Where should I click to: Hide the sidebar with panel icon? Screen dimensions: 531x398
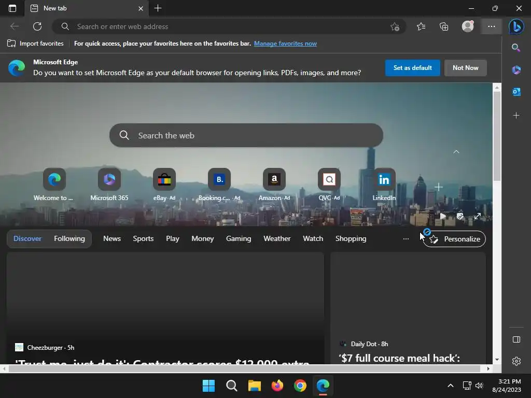516,339
